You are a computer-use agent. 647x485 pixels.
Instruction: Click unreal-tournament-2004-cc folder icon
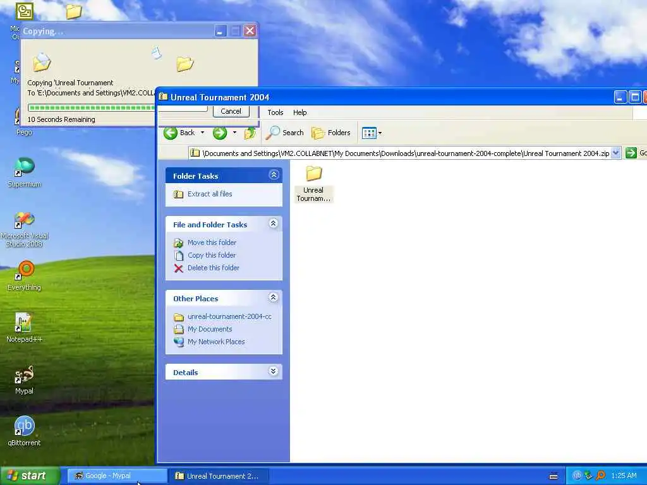coord(179,317)
